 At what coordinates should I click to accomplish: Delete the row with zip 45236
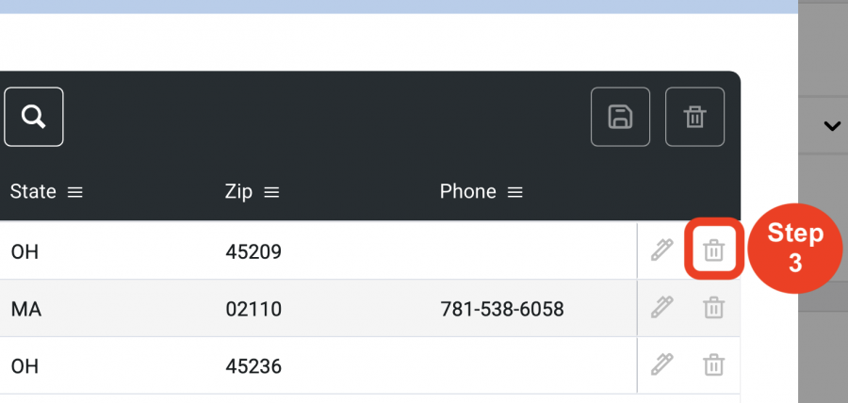(714, 364)
